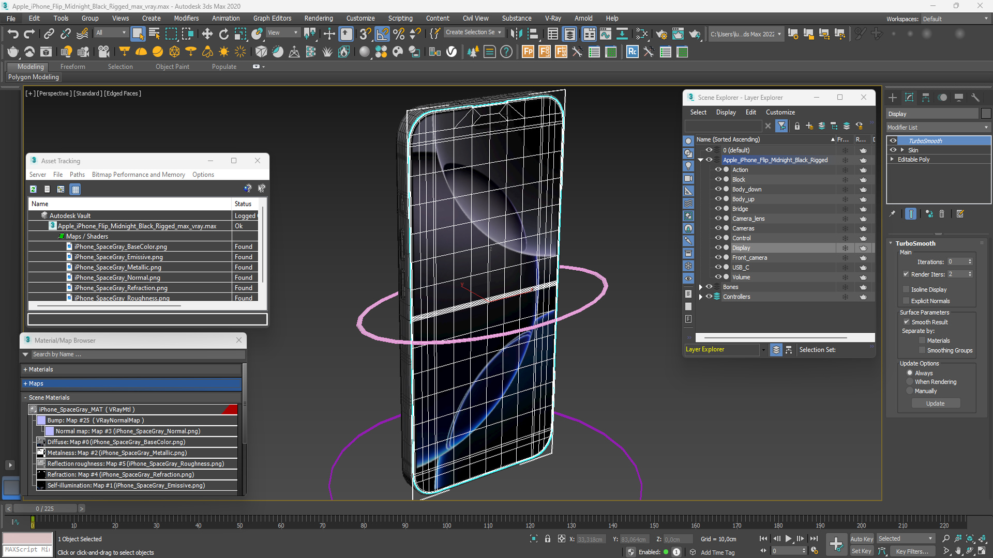Remove modifier with the trash icon
This screenshot has height=558, width=993.
(x=942, y=214)
